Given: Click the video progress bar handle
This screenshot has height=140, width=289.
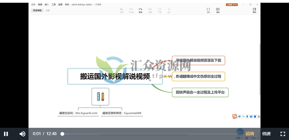Looking at the screenshot, I should (63, 134).
